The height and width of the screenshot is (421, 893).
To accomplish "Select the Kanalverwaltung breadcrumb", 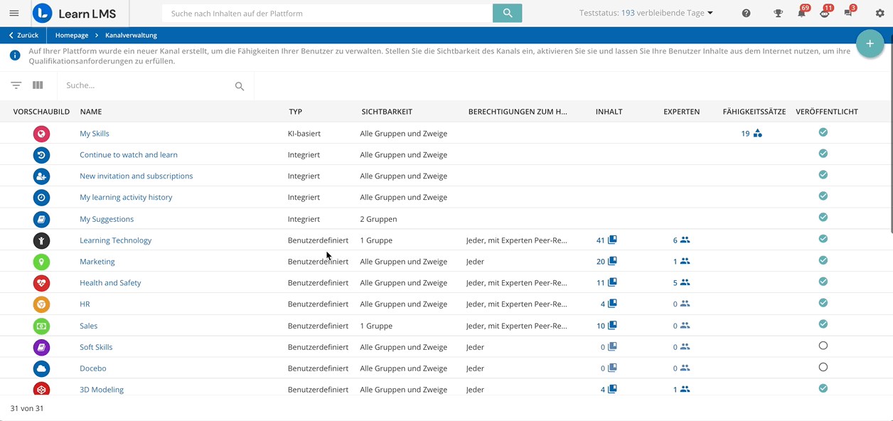I will tap(131, 36).
